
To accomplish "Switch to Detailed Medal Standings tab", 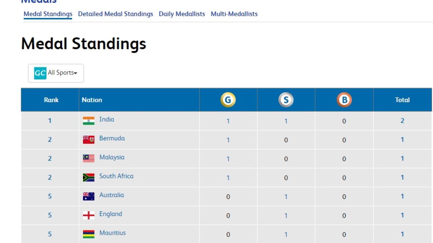I will [x=115, y=14].
